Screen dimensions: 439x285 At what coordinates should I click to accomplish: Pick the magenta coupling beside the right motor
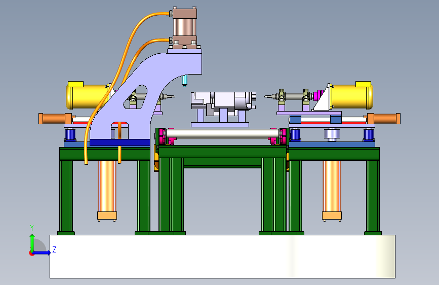point(318,95)
